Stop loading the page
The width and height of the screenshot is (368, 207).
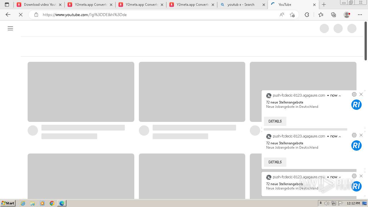tap(21, 15)
